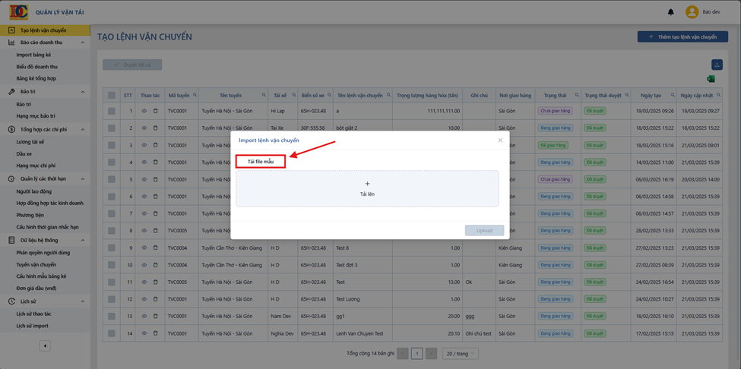Check the row 1 checkbox
Image resolution: width=741 pixels, height=369 pixels.
(x=112, y=111)
